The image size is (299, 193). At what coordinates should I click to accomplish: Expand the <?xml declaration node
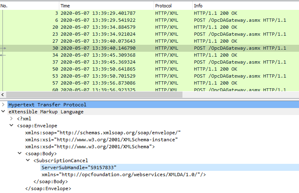click(12, 119)
